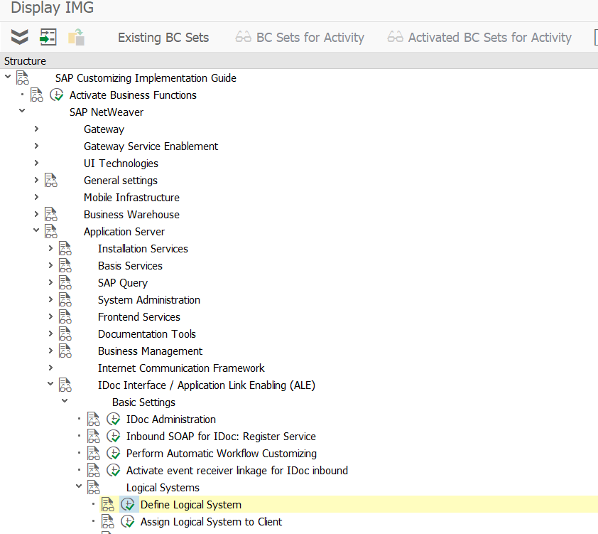Expand General settings node

pos(36,180)
